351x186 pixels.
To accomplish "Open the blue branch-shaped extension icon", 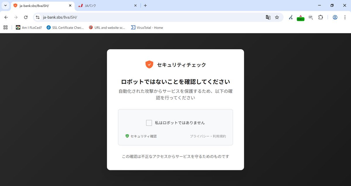I will point(291,17).
